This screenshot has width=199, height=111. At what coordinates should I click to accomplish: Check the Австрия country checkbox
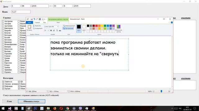[x=3, y=23]
